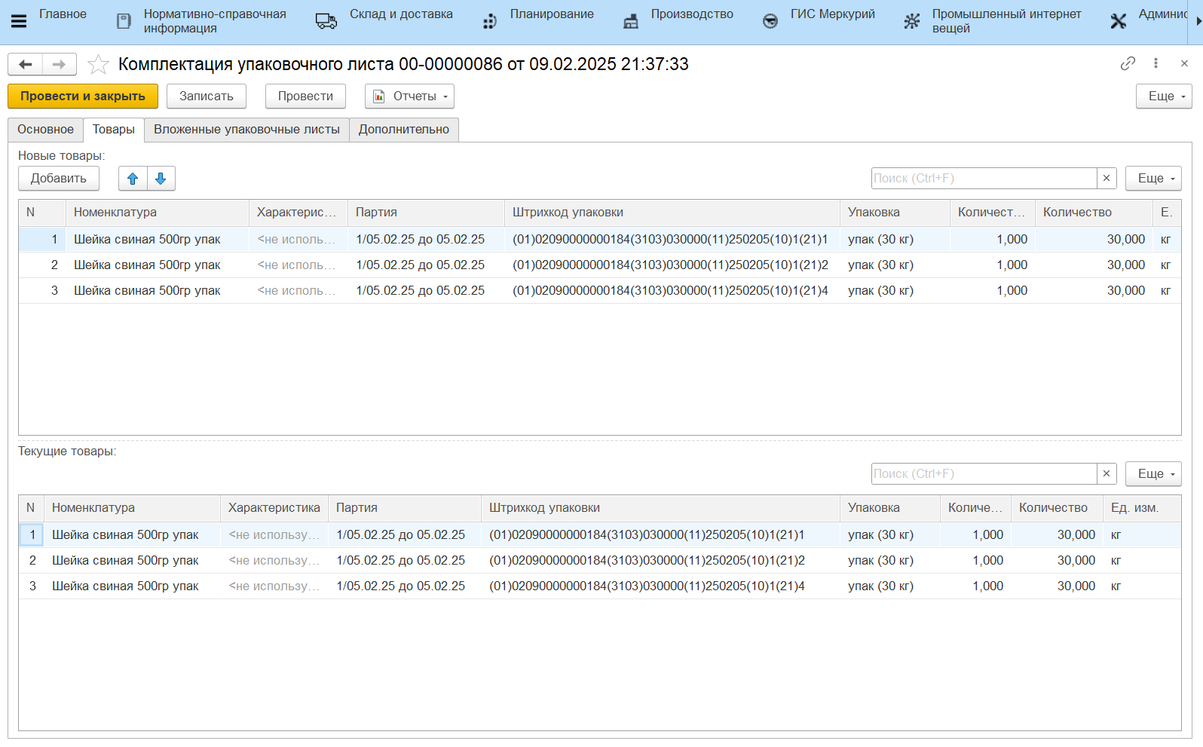This screenshot has height=747, width=1203.
Task: Copy link to this document
Action: click(1128, 63)
